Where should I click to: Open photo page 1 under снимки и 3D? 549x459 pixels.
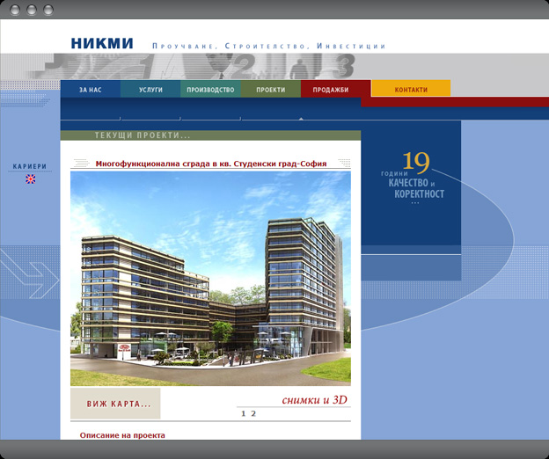point(244,413)
